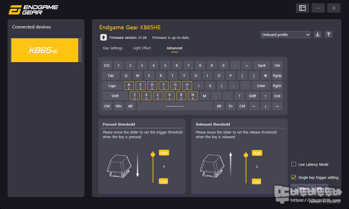Select the up arrow key on keyboard layout
This screenshot has width=349, height=209.
(265, 96)
